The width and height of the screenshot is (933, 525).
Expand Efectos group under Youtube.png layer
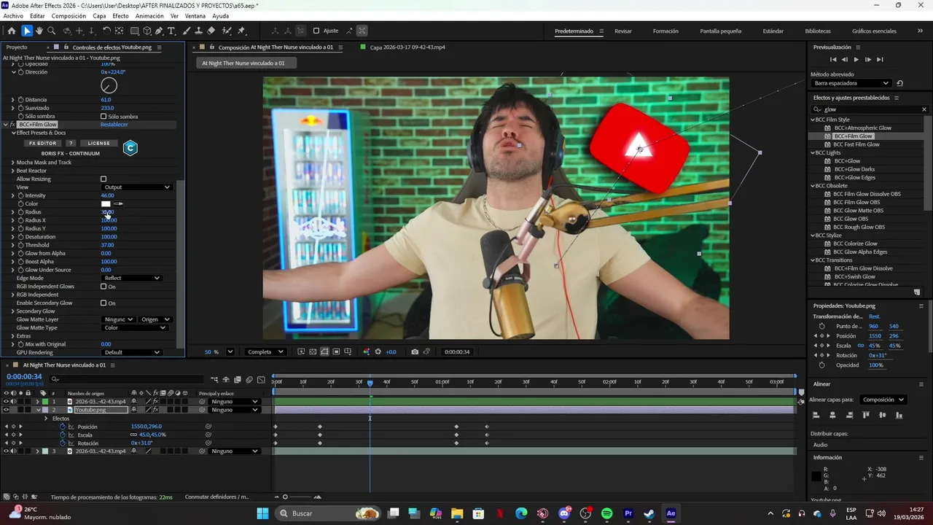click(x=46, y=419)
